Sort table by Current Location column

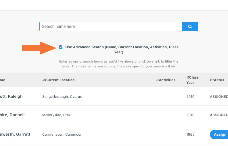58,80
